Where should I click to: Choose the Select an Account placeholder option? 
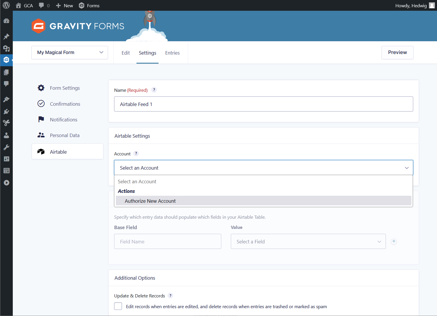[x=264, y=182]
